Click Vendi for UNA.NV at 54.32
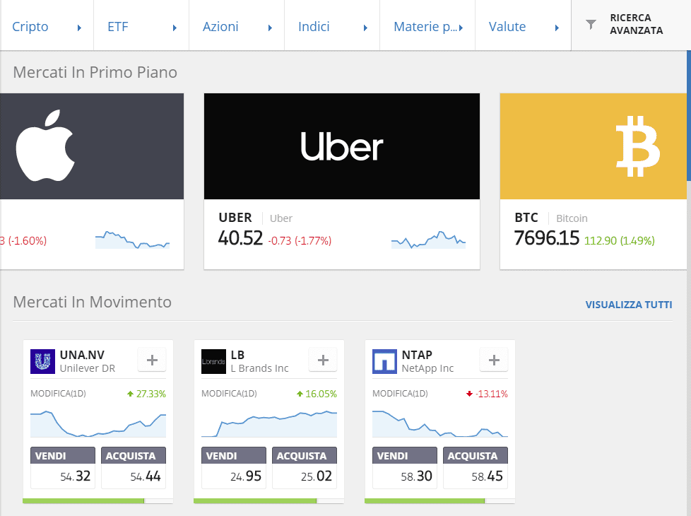Image resolution: width=691 pixels, height=516 pixels. 63,468
